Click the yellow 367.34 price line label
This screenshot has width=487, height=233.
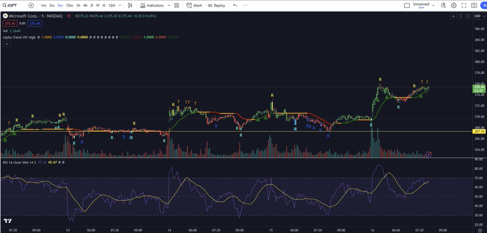[x=479, y=131]
